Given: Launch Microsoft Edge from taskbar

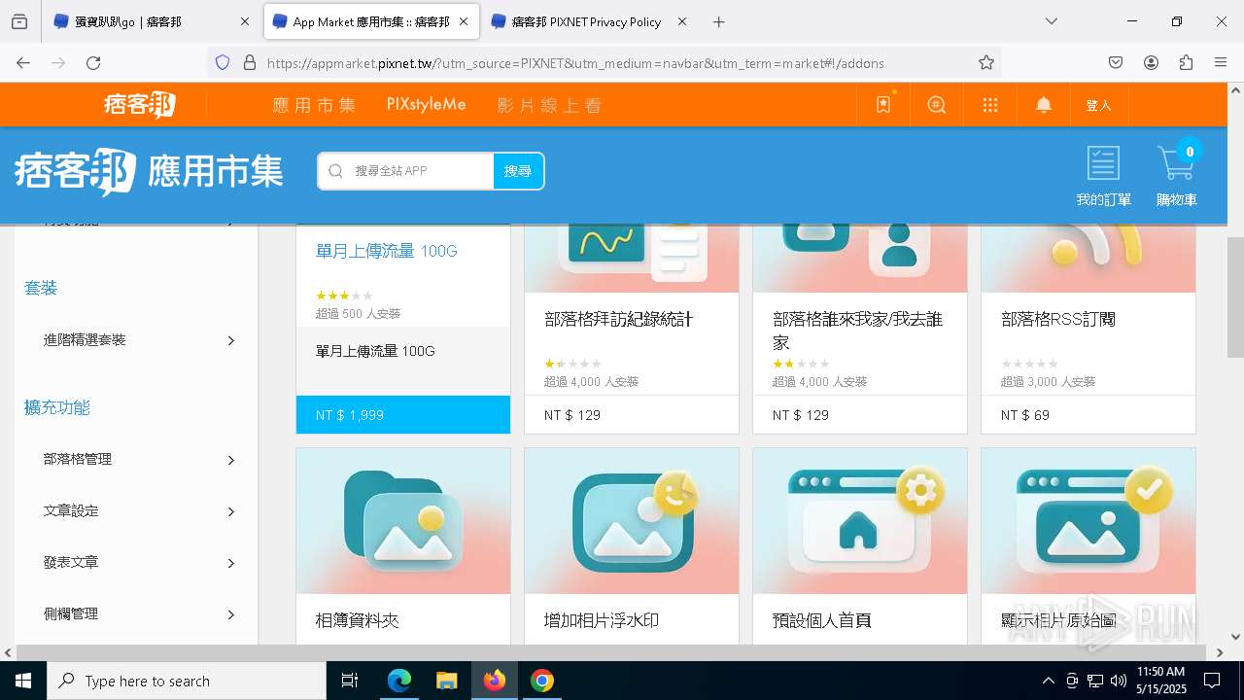Looking at the screenshot, I should point(399,681).
